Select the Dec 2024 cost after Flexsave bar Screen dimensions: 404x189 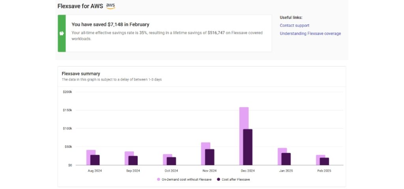coord(248,147)
